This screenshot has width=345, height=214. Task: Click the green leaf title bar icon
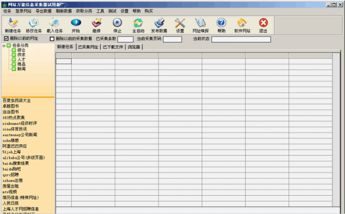click(x=4, y=4)
